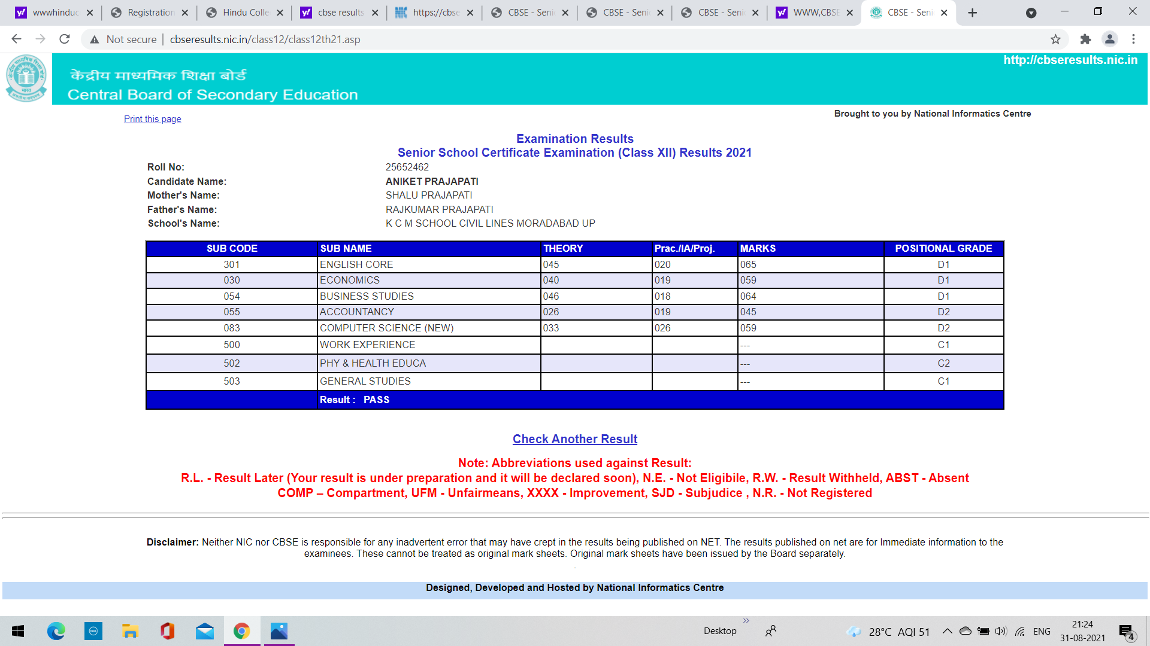Click Desktop toolbar label in taskbar

720,631
